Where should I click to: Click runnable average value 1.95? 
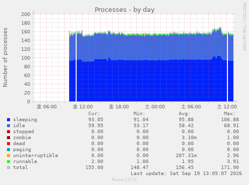click(187, 162)
